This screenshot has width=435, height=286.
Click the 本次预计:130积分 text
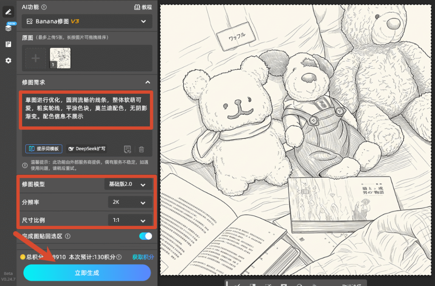(92, 257)
